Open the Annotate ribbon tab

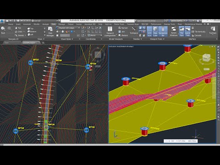click(27, 24)
